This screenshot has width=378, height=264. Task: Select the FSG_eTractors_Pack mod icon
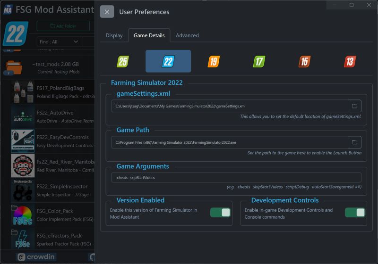click(23, 239)
